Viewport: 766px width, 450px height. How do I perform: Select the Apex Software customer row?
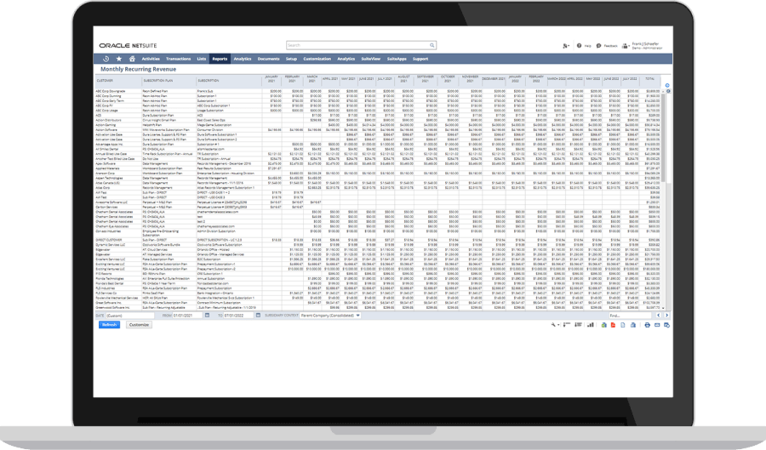coord(377,163)
